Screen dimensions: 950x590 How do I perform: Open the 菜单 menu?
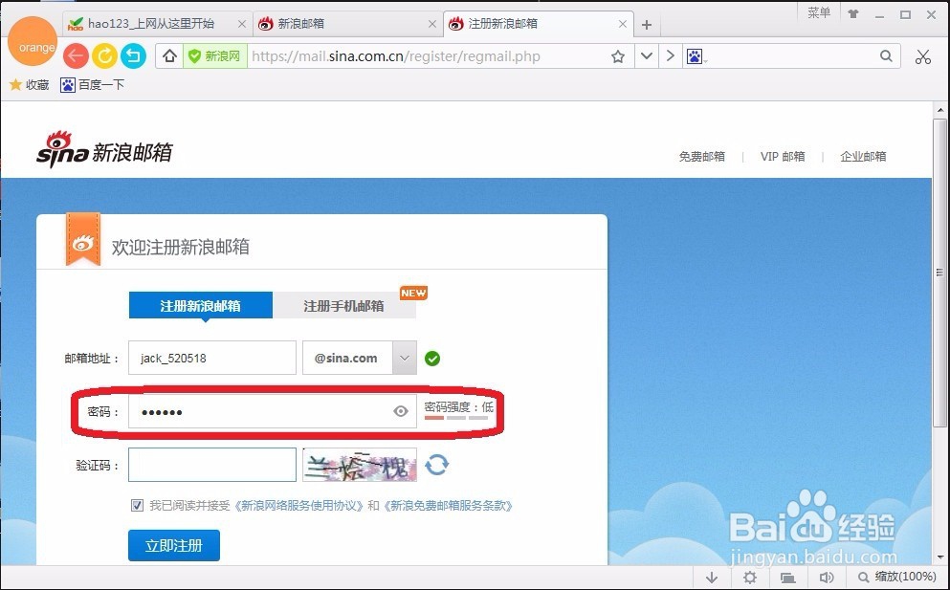tap(818, 13)
